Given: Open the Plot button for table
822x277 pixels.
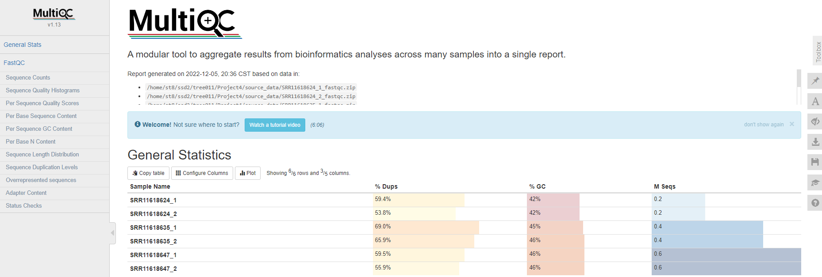Looking at the screenshot, I should click(248, 173).
